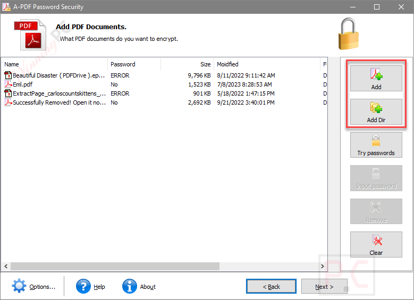Click the horizontal scrollbar thumb

[115, 266]
